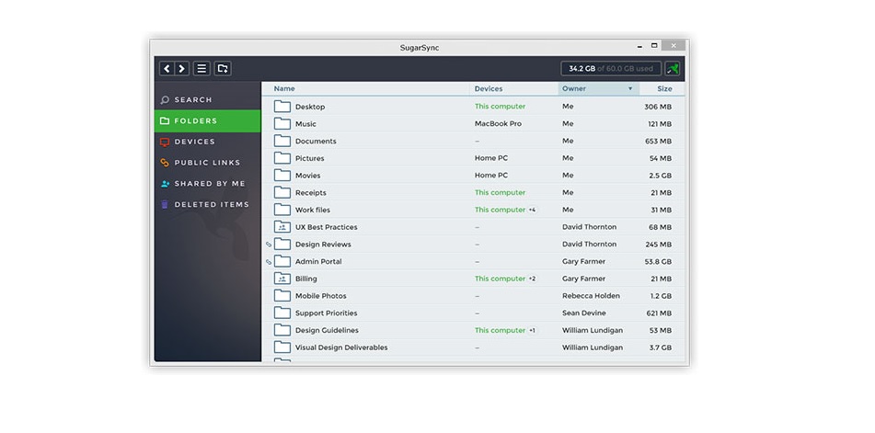Viewport: 875px width, 433px height.
Task: Click the Pictures folder icon
Action: tap(282, 158)
